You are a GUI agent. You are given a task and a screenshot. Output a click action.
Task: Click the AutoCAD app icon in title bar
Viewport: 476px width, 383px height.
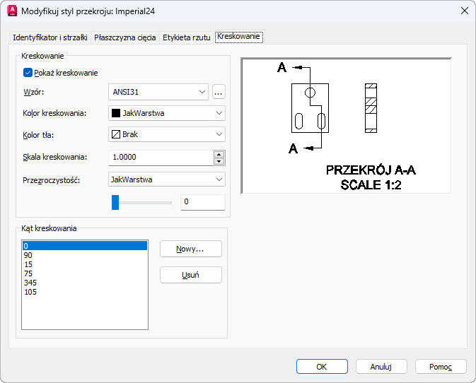coord(12,11)
